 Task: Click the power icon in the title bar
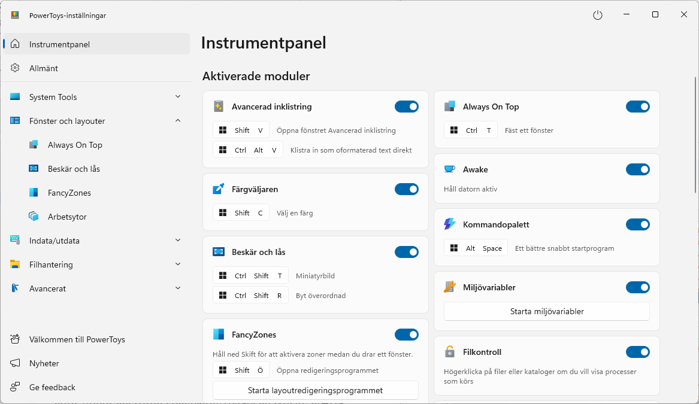(597, 15)
